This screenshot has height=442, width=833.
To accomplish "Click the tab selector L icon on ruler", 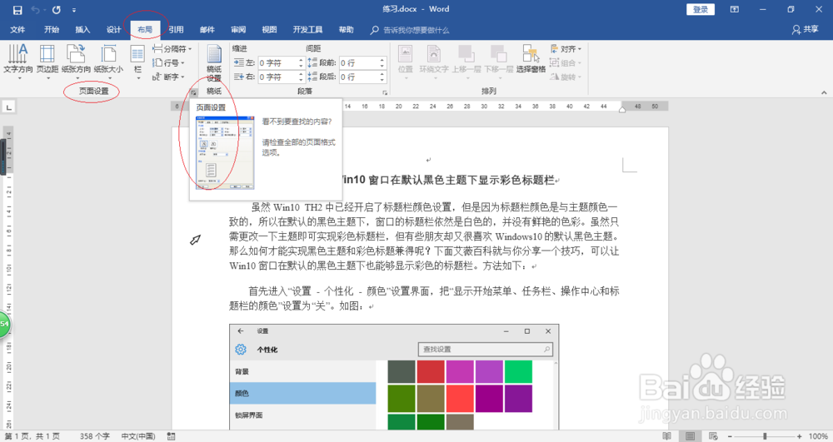I will coord(8,107).
